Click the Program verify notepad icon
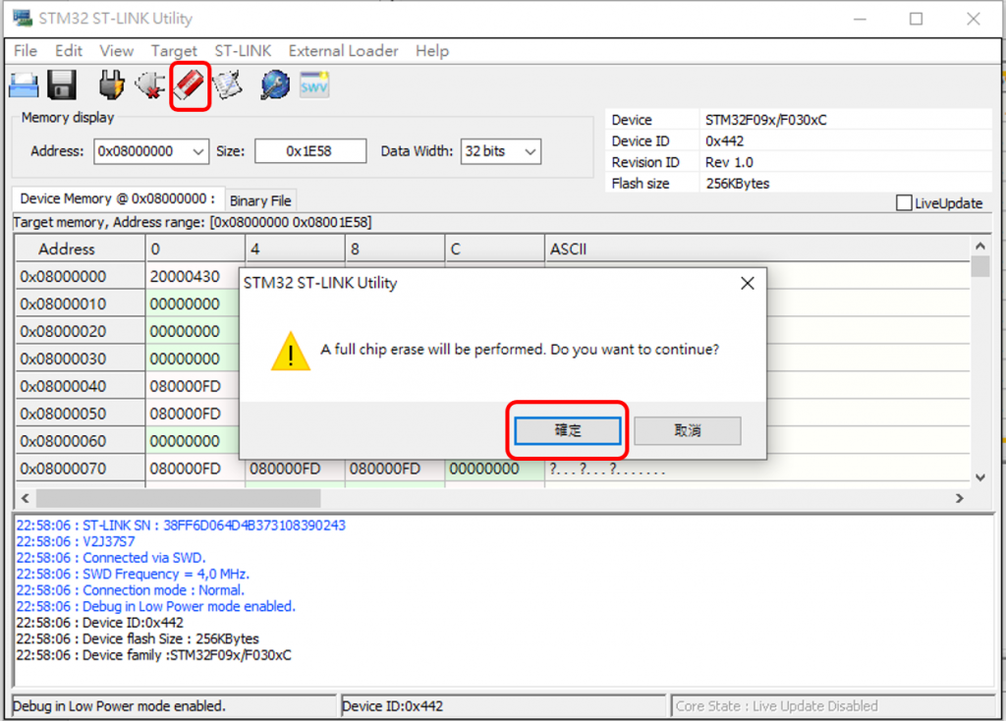 click(228, 85)
